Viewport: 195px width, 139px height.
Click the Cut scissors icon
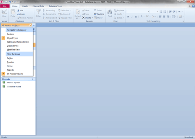(x=18, y=10)
